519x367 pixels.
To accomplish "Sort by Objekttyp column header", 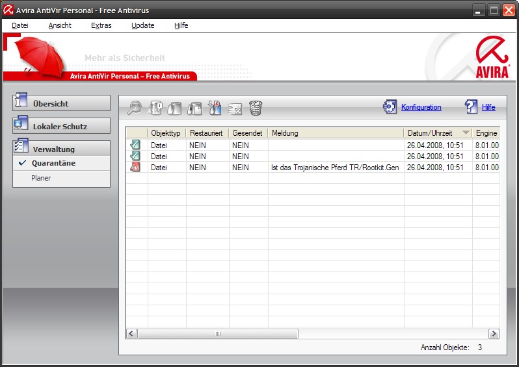I will pyautogui.click(x=166, y=133).
